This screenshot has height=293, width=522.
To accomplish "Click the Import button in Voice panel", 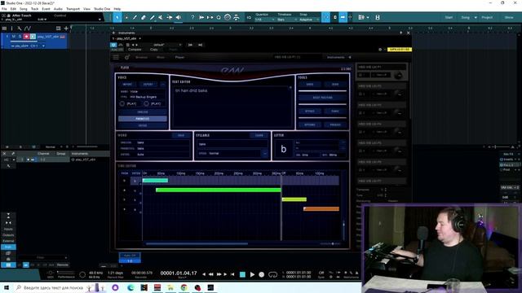I will [127, 85].
